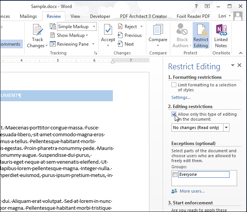247x212 pixels.
Task: Check Limit formatting to a selection of styles
Action: pyautogui.click(x=174, y=85)
